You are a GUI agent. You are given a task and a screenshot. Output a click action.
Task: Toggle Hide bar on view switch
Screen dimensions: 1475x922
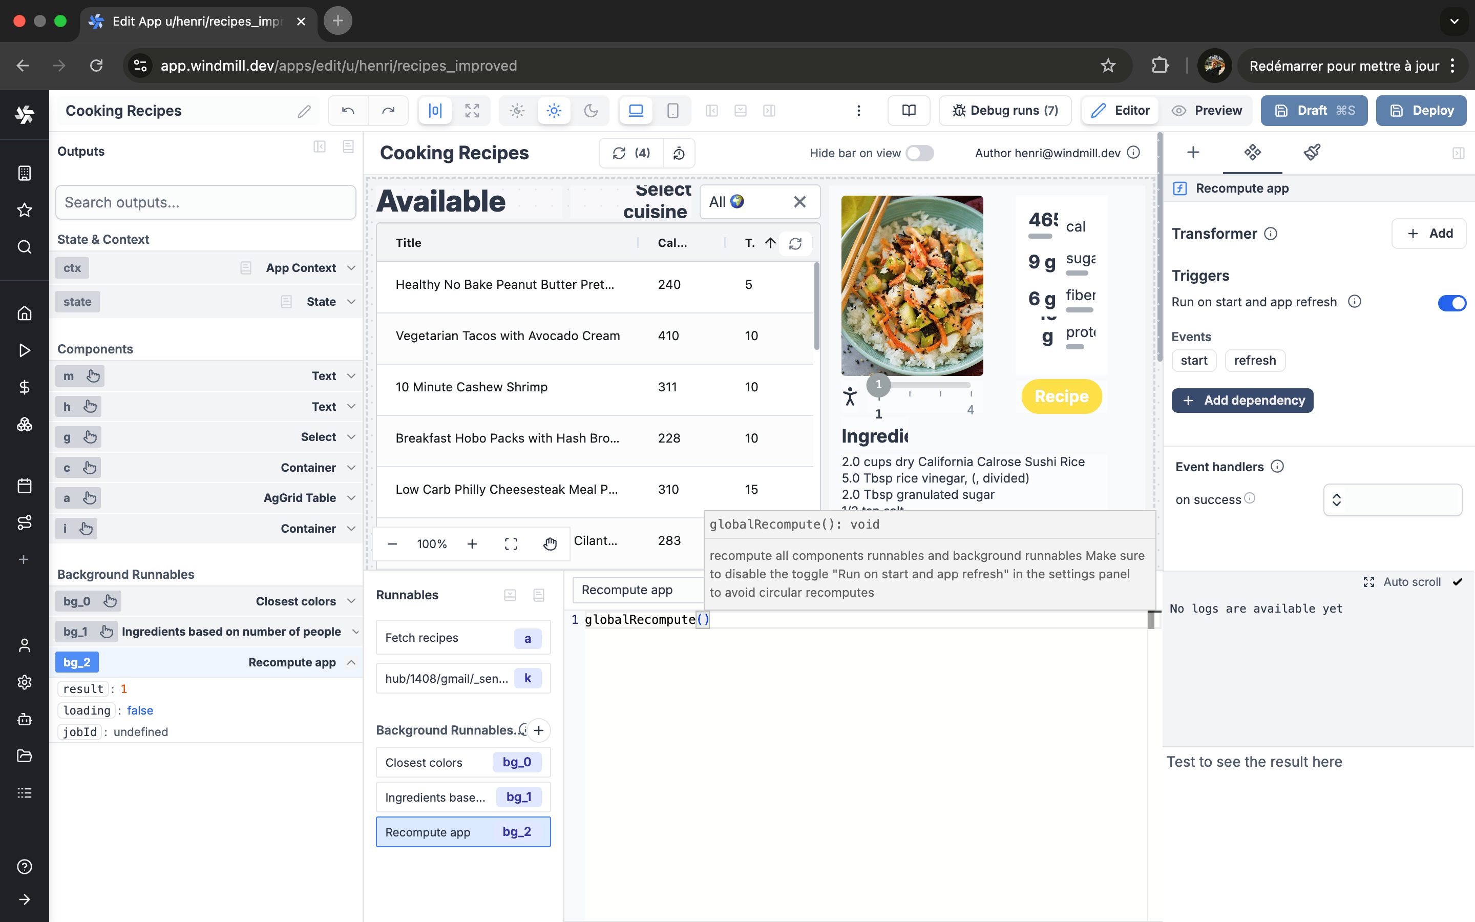[x=919, y=153]
